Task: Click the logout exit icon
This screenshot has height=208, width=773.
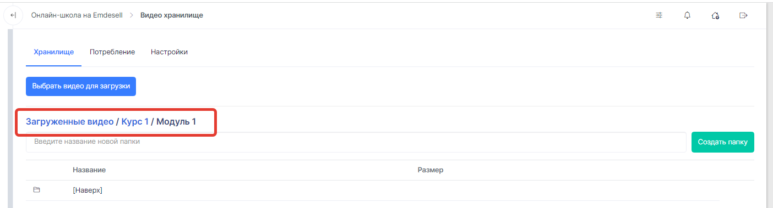Action: click(x=743, y=15)
